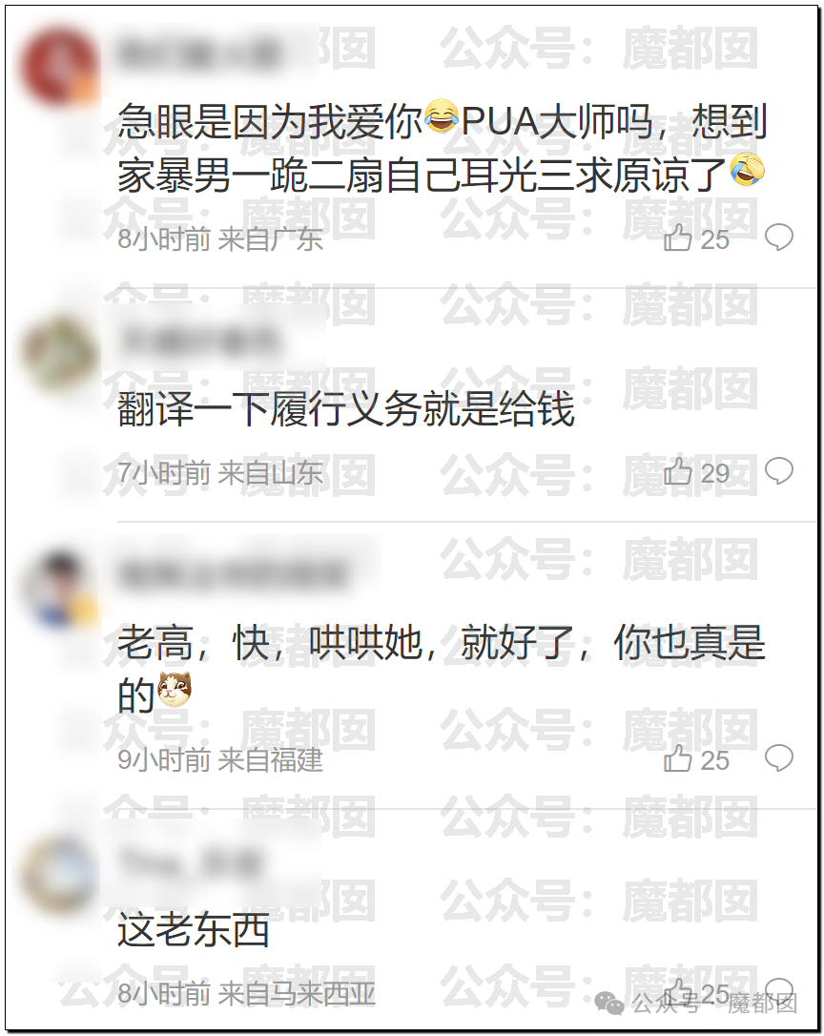Viewport: 824px width, 1036px height.
Task: Open replies for the Shandong comment
Action: 778,471
